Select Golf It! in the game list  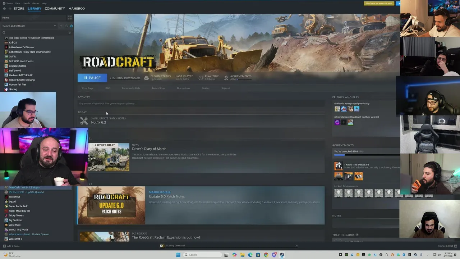tap(13, 56)
